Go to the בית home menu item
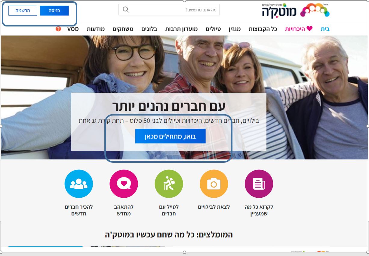This screenshot has height=256, width=369. coord(325,29)
